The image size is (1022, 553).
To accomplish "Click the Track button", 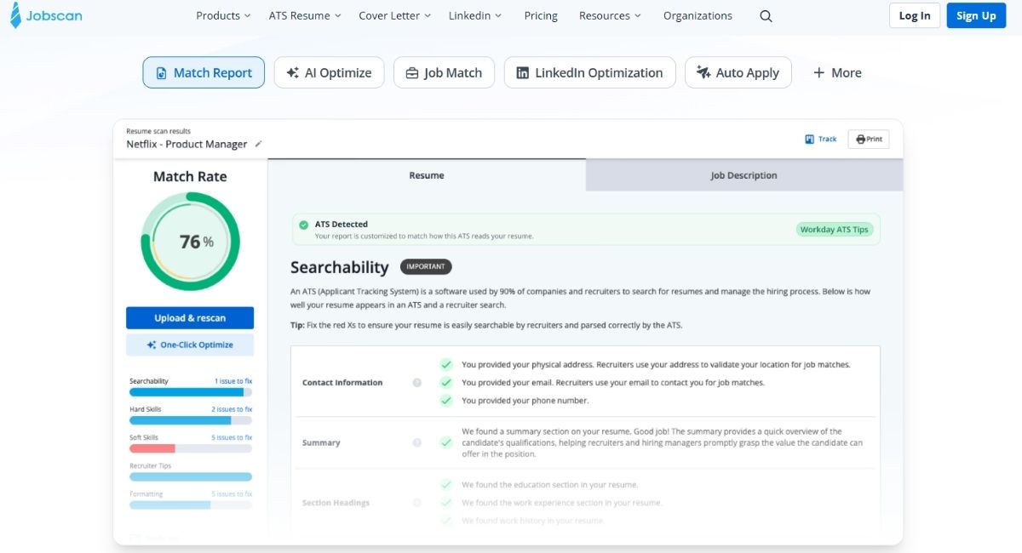I will click(x=821, y=139).
